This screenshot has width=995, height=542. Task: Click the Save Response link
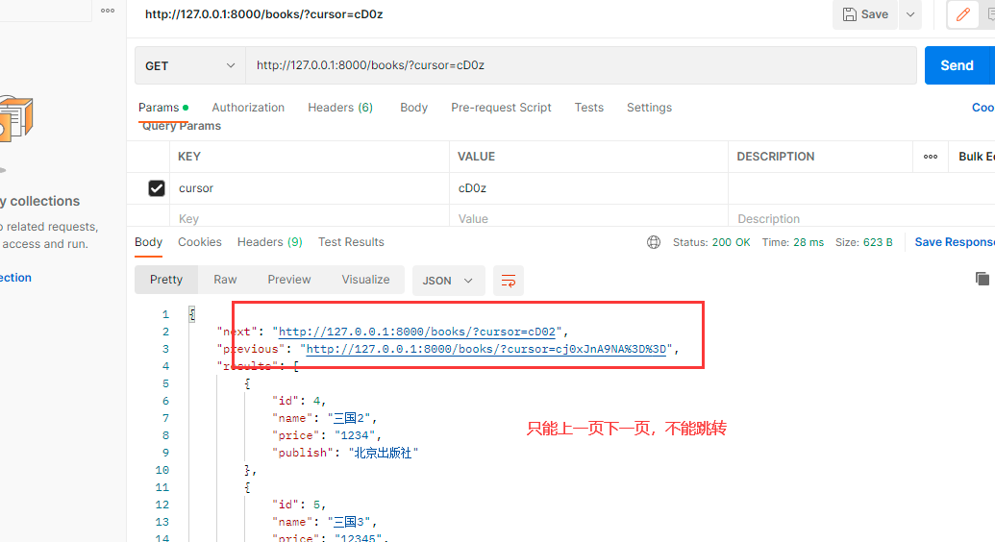point(955,242)
